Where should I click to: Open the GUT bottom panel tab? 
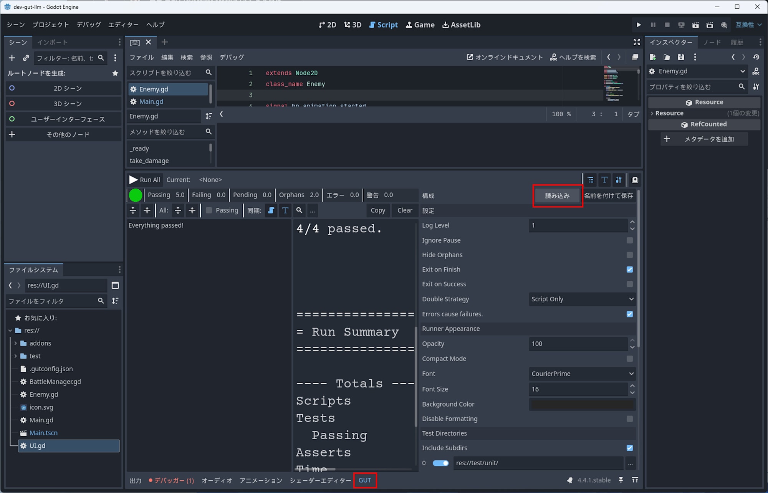(x=365, y=480)
